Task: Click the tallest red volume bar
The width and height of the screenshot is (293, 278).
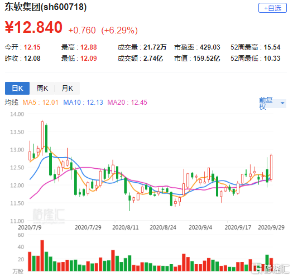Action: tap(42, 256)
